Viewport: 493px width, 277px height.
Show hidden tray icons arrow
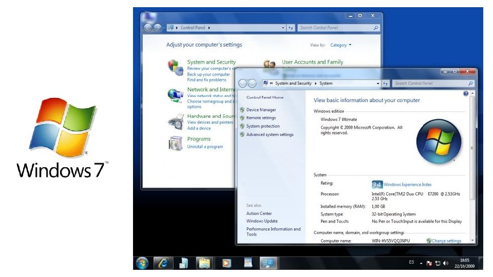click(421, 264)
